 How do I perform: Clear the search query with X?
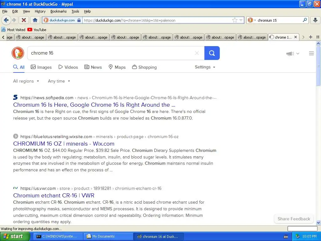(197, 53)
